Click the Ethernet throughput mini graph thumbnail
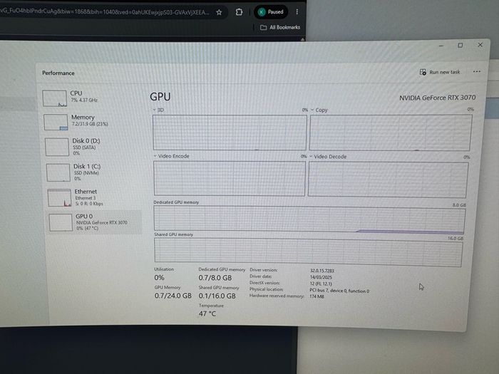 59,197
